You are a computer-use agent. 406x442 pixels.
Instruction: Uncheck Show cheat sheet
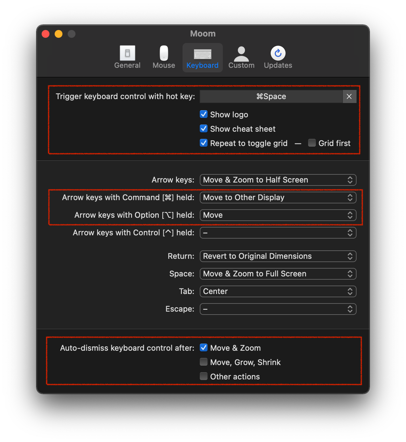tap(204, 129)
